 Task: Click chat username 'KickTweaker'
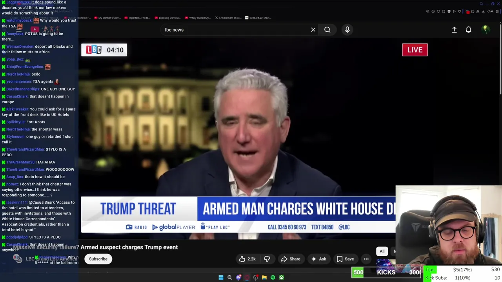pos(17,109)
